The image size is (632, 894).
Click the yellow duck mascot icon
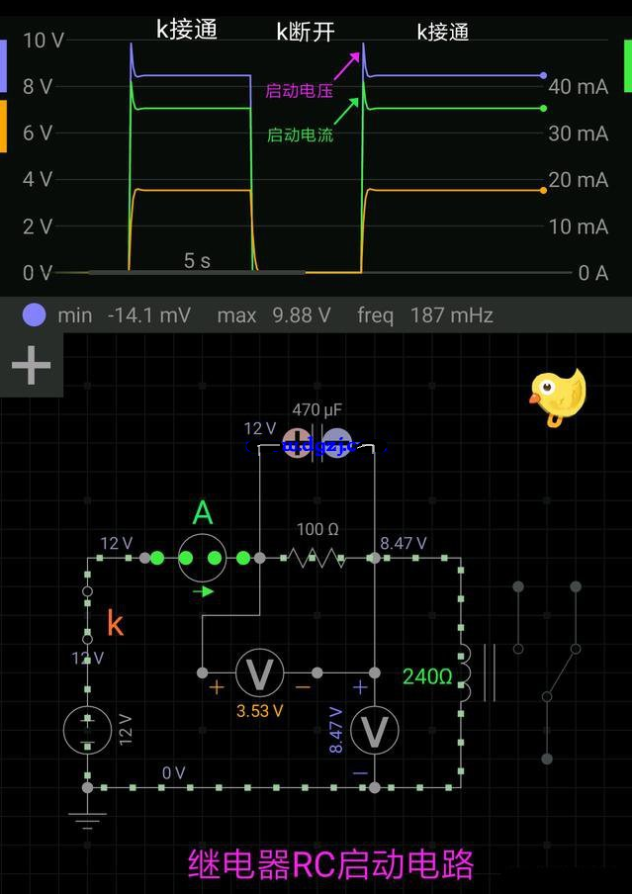pos(558,398)
